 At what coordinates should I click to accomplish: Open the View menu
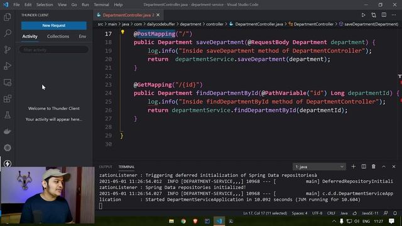(x=62, y=4)
